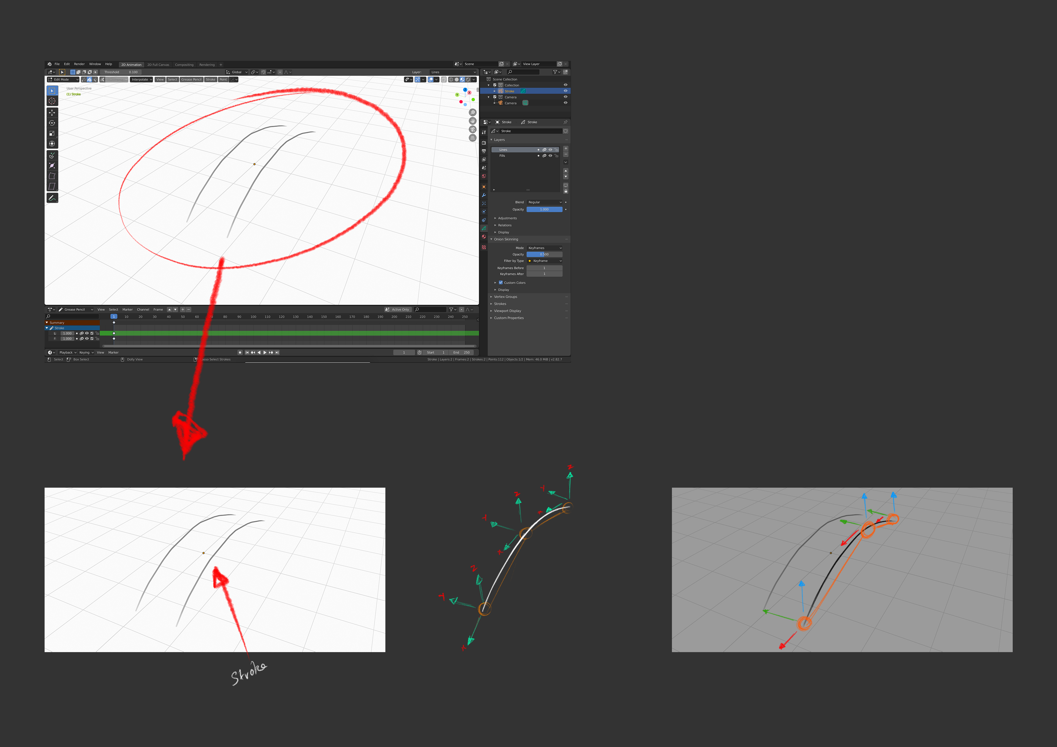Activate the Scale tool
Screen dimensions: 1057x747
(52, 133)
